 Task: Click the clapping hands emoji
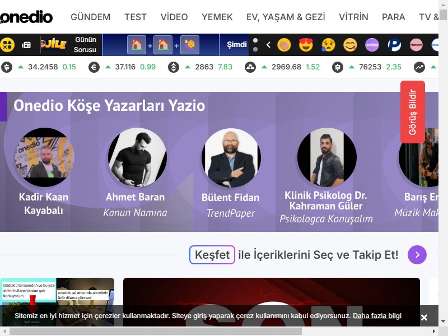click(x=284, y=45)
